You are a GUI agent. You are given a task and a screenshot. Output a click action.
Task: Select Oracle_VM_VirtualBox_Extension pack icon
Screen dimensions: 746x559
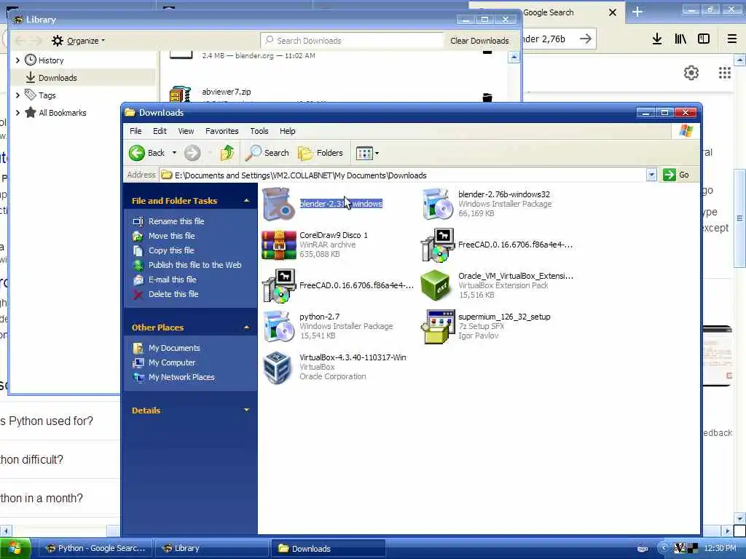point(436,285)
